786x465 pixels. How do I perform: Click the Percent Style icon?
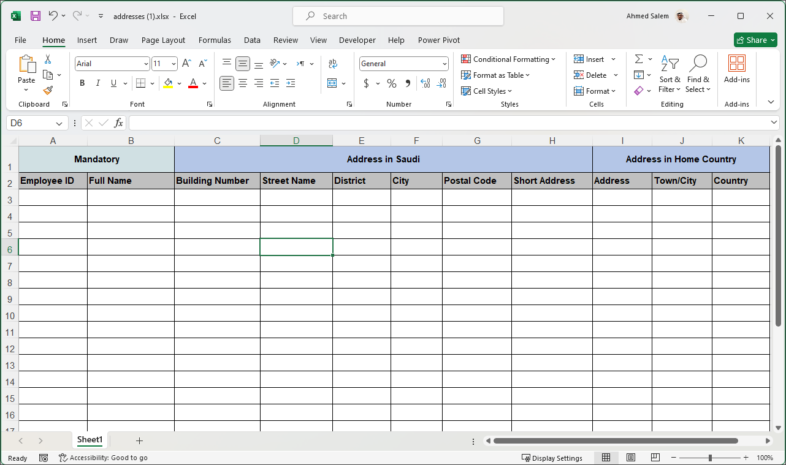click(x=391, y=83)
